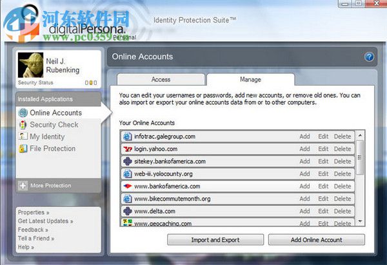
Task: Click Add for web-iii.yolocounty.org
Action: tap(304, 174)
